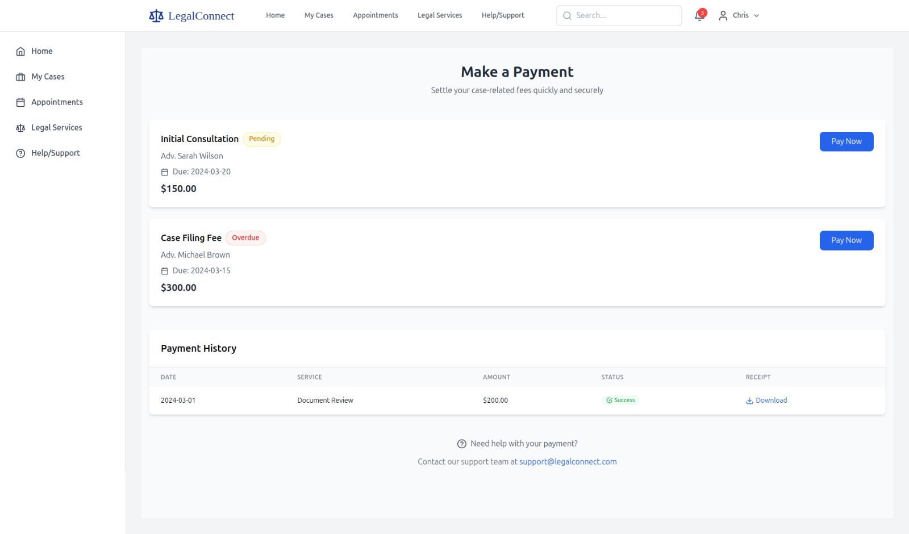The width and height of the screenshot is (909, 534).
Task: Click the Due: 2024-03-20 text
Action: (x=202, y=172)
